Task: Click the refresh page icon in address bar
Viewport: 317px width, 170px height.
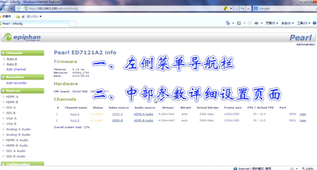Action: pos(242,8)
